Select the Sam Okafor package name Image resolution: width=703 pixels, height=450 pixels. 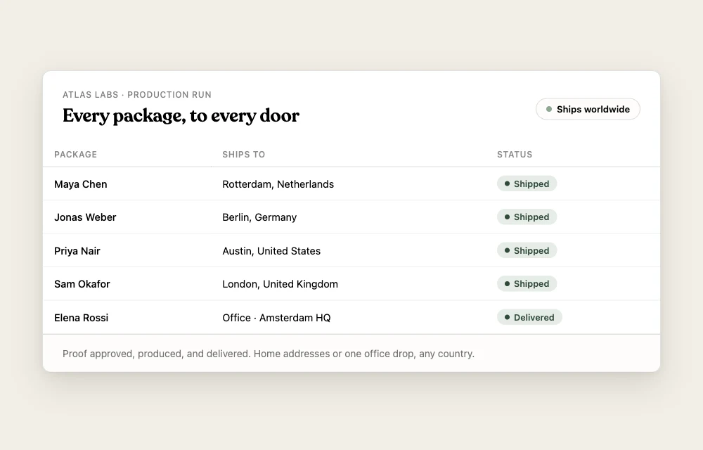[x=82, y=284]
